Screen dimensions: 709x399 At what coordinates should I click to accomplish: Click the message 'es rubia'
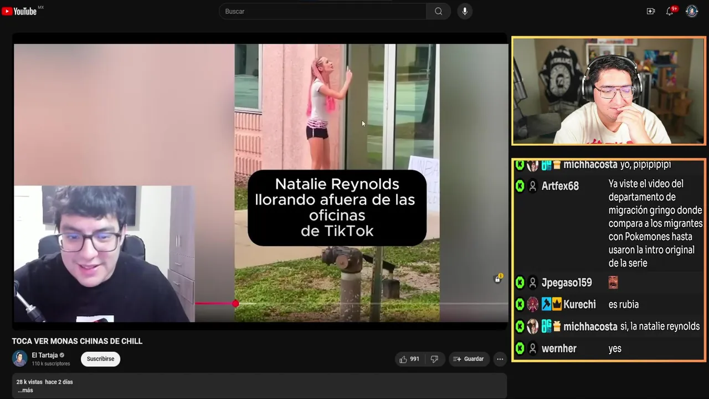[x=623, y=304]
